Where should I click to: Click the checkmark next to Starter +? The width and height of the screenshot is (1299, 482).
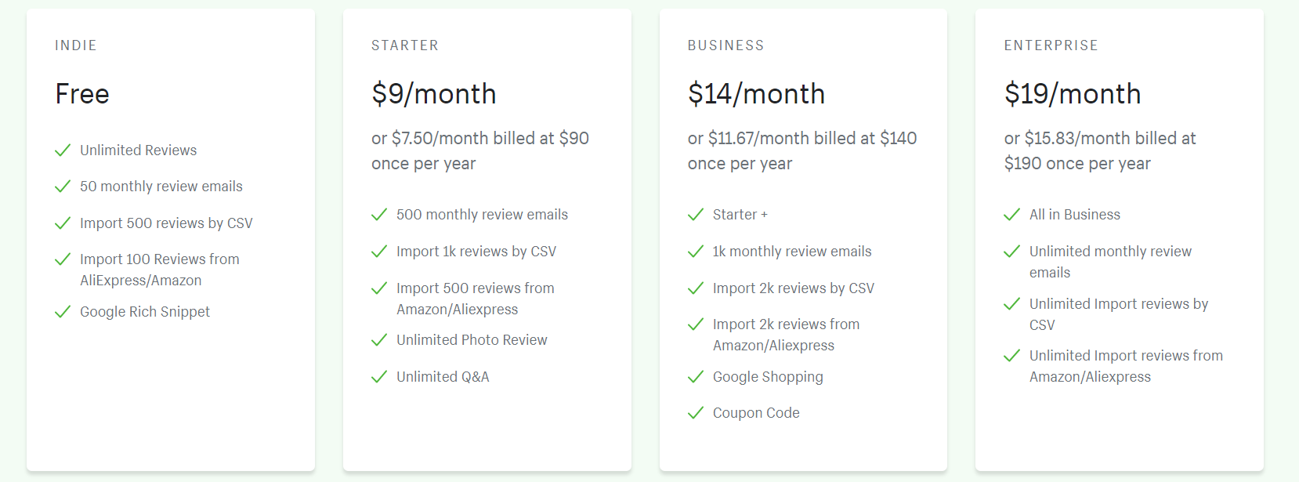click(x=696, y=215)
